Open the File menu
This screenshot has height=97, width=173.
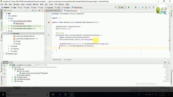click(2, 4)
